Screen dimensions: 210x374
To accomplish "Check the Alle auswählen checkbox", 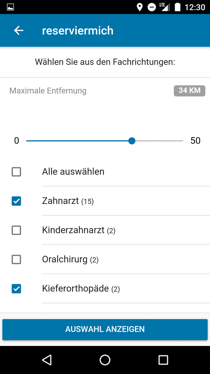I will (17, 172).
